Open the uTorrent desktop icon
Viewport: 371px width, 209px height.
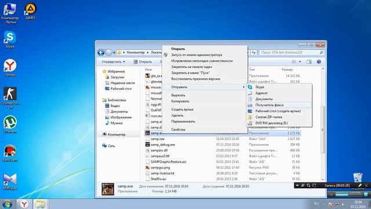click(x=10, y=124)
